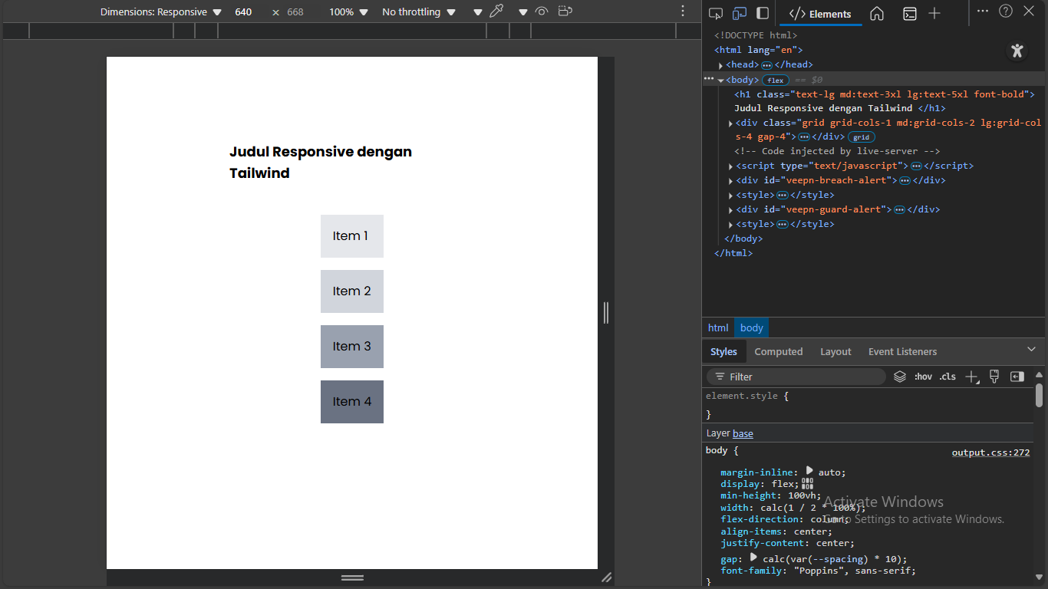Expand the script element node
The image size is (1048, 589).
[730, 166]
